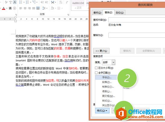165x122 pixels.
Task: Switch to the 定位(G) tab
Action: [x=120, y=13]
